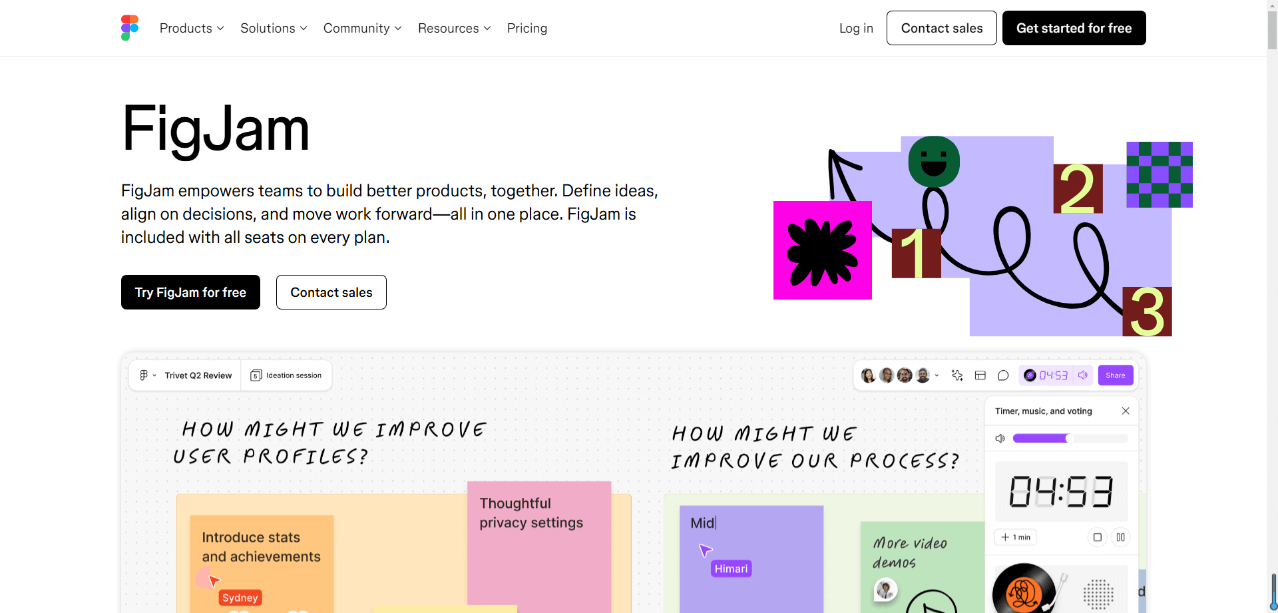Click the Figma logo in the navbar
Screen dimensions: 1278x613
click(130, 28)
